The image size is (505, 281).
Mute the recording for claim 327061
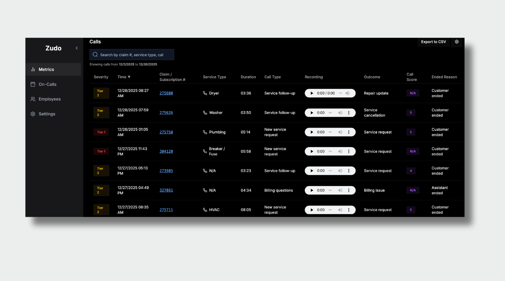click(340, 190)
